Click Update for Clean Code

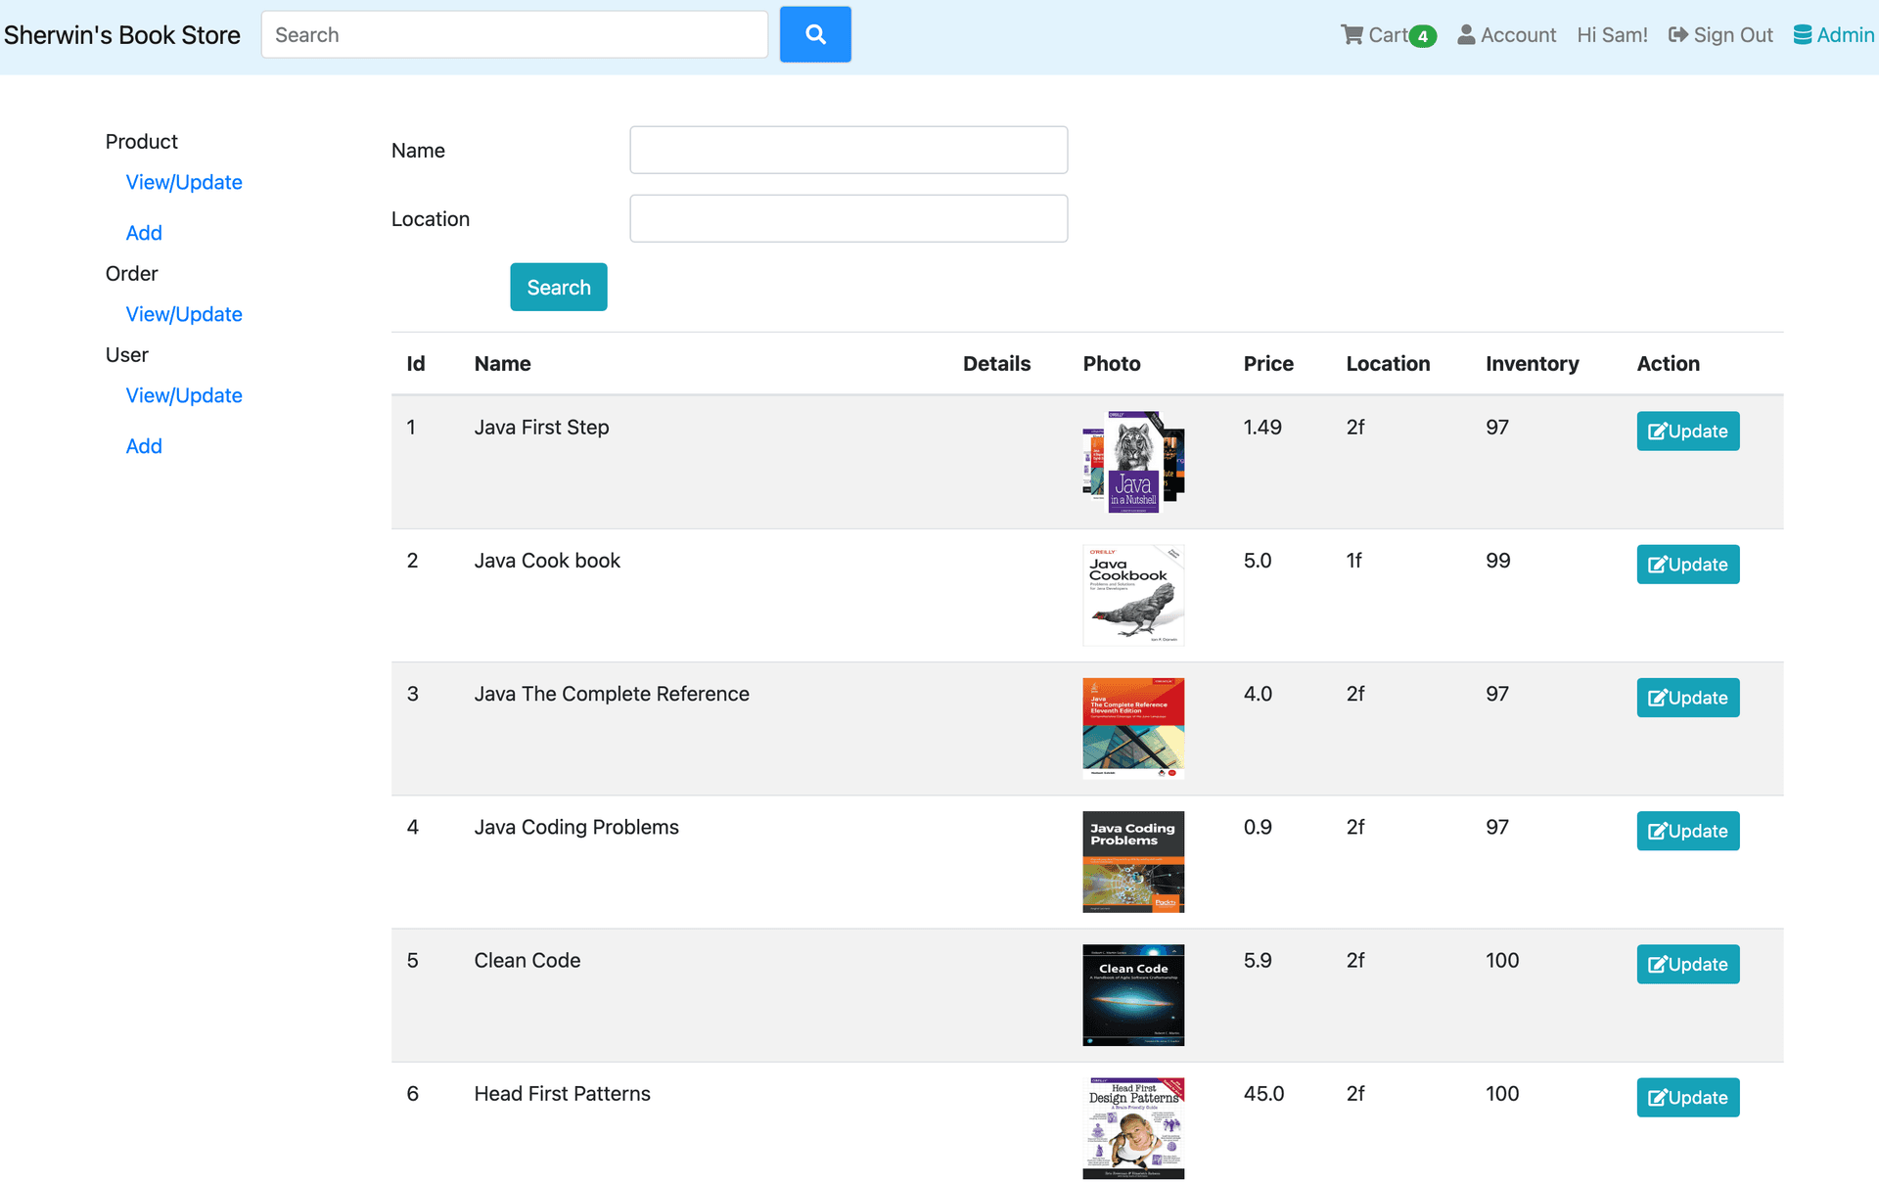pyautogui.click(x=1687, y=965)
